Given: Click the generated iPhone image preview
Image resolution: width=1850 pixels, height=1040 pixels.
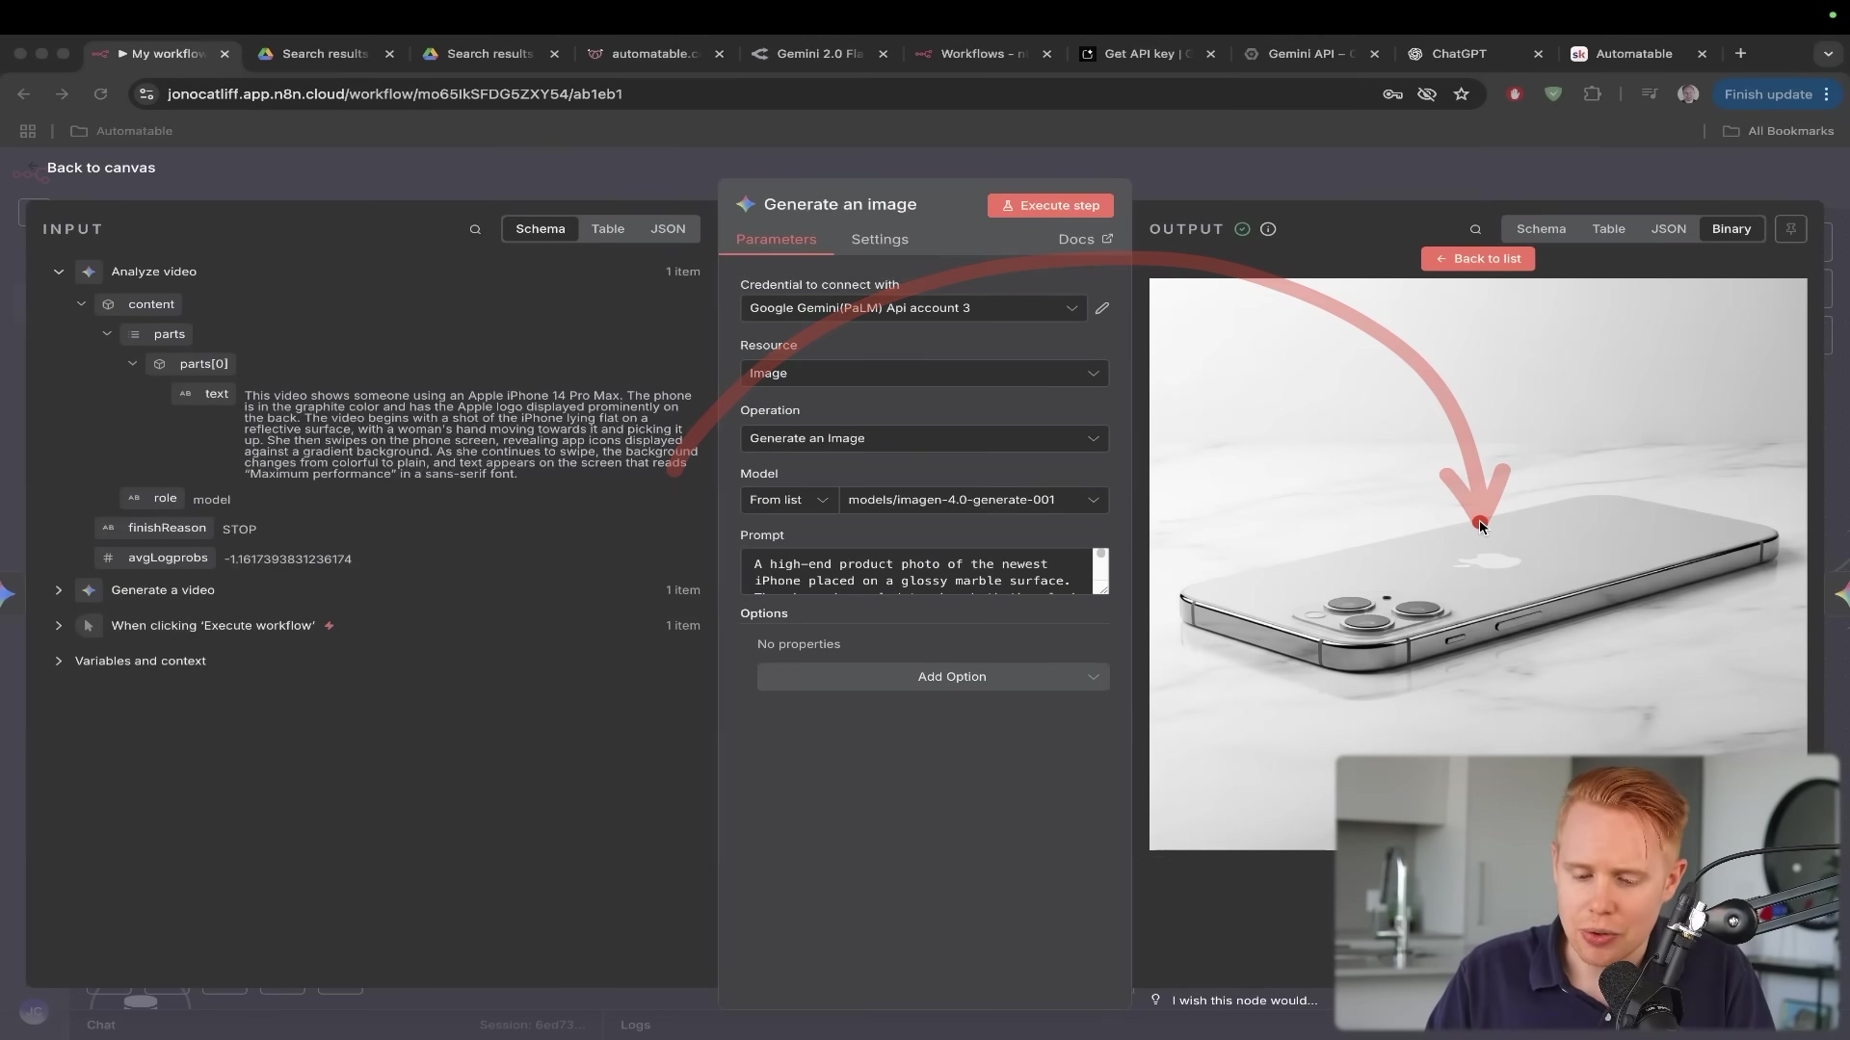Looking at the screenshot, I should pos(1478,564).
